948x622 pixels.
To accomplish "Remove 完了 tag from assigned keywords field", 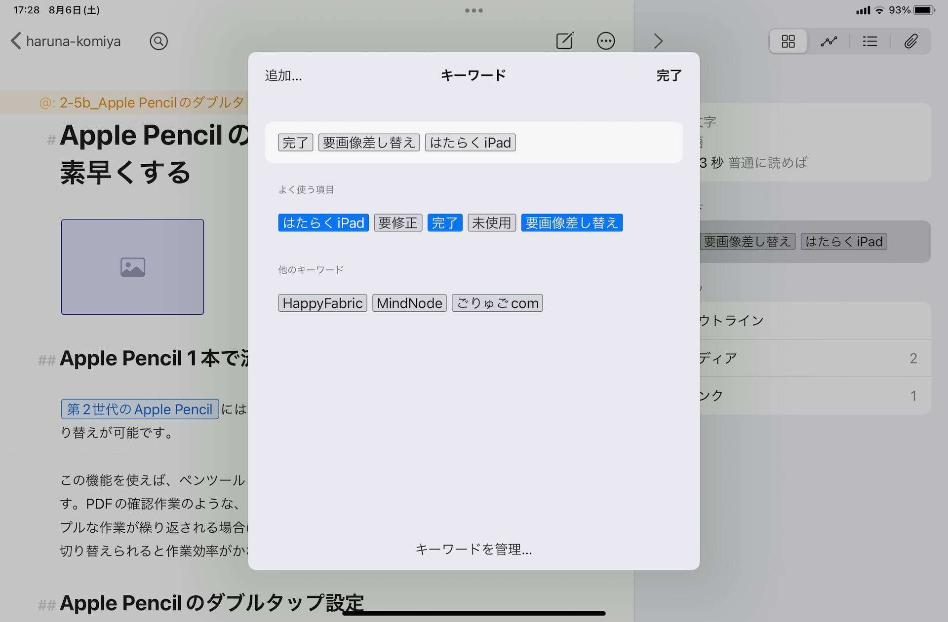I will click(x=295, y=143).
